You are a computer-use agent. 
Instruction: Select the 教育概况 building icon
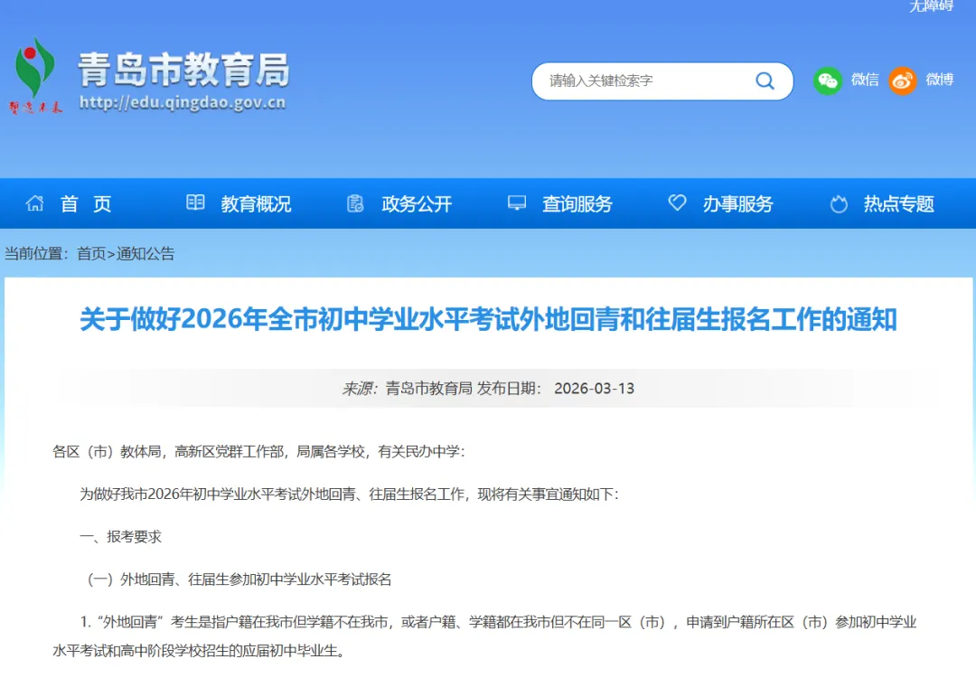coord(194,203)
